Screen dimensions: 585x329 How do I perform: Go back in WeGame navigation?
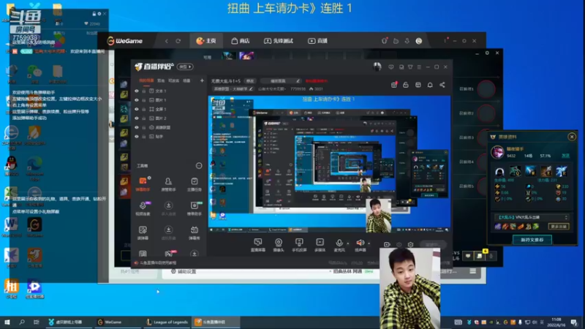(167, 41)
